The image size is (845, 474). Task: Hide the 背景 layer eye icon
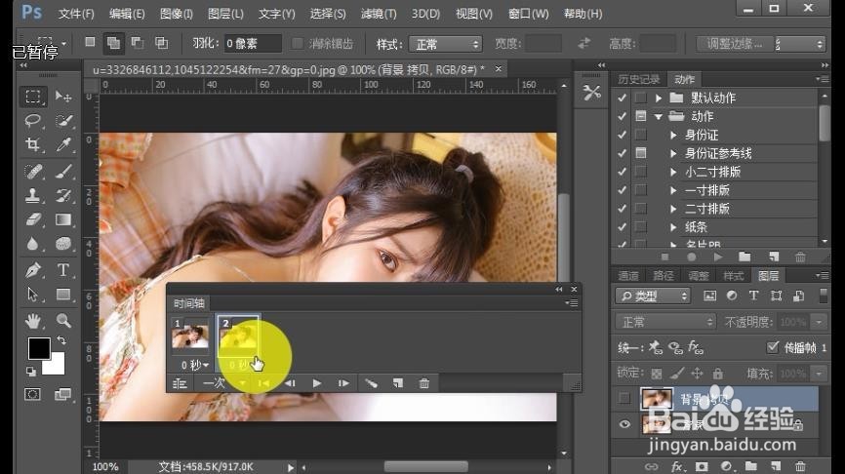[624, 424]
